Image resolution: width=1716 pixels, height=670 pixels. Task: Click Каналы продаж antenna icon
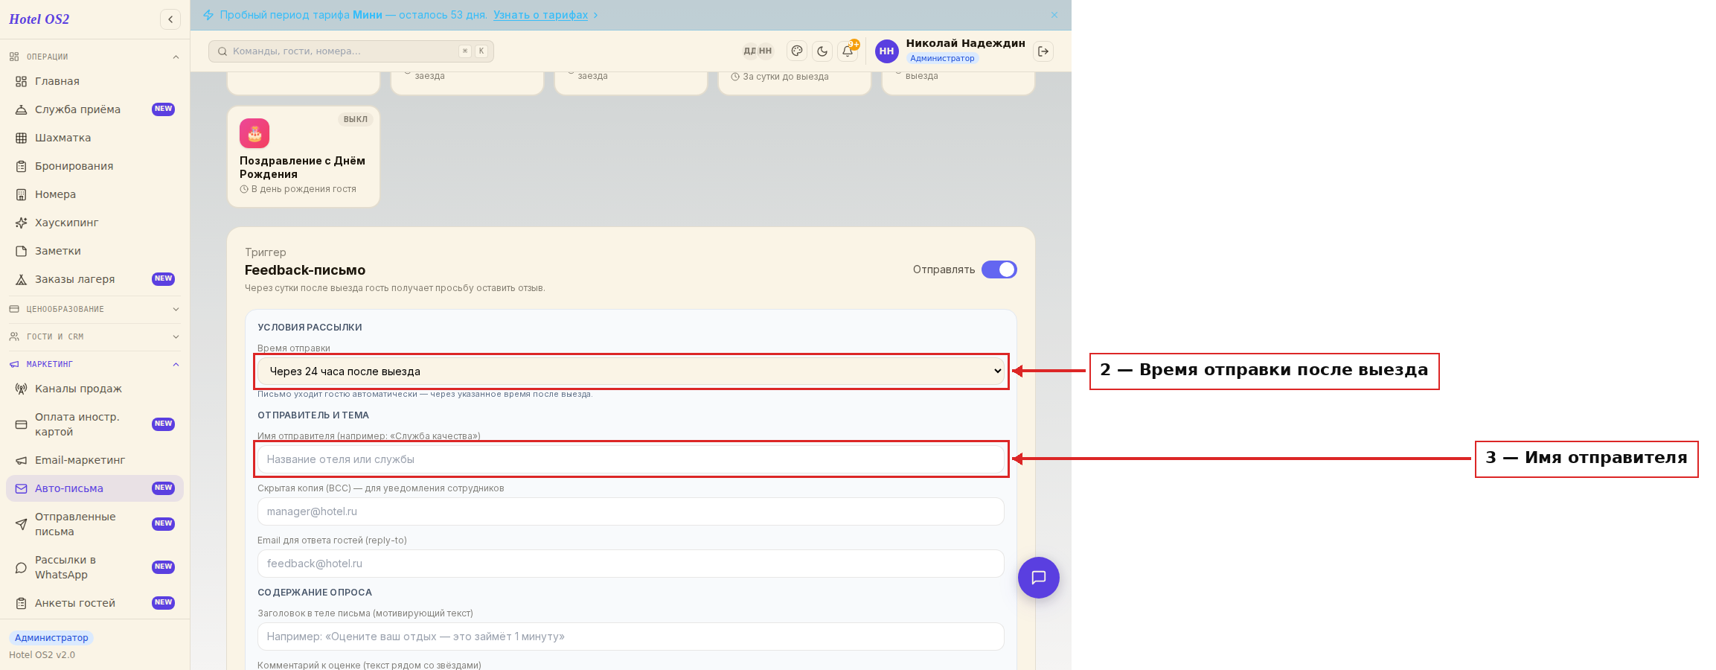(22, 389)
